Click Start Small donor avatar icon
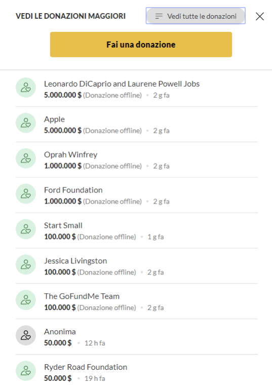272x389 pixels. (x=26, y=229)
